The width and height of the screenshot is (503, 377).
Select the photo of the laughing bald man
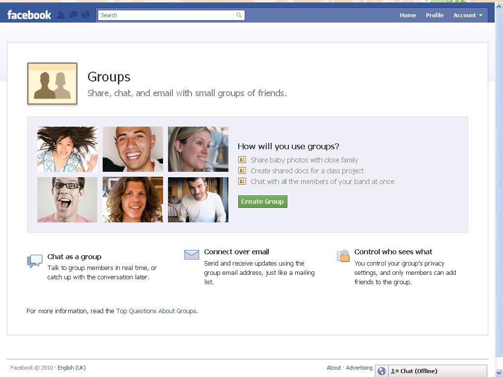coord(133,149)
